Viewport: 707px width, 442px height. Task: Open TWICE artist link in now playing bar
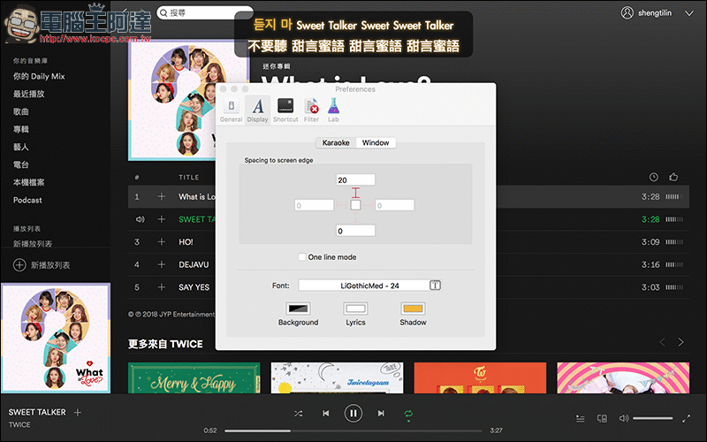(19, 425)
